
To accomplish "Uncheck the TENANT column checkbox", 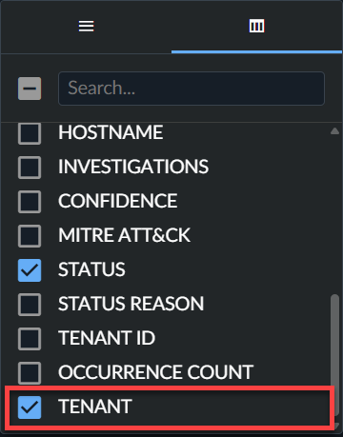I will (30, 407).
